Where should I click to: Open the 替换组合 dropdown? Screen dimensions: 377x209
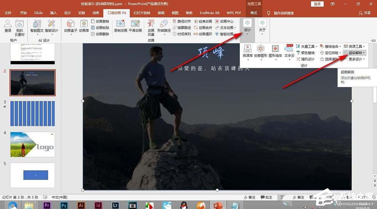tap(330, 46)
